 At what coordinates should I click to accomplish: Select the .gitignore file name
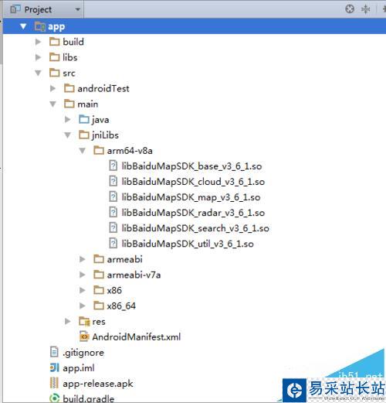coord(83,353)
